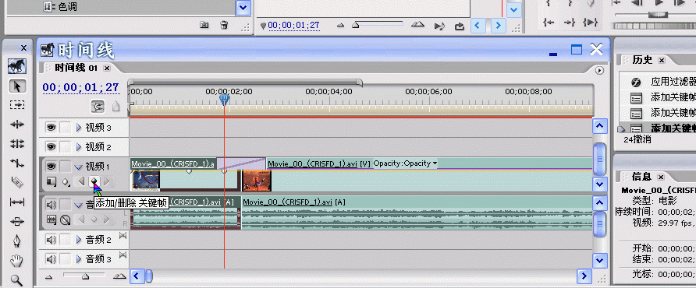
Task: Select the Slip tool
Action: [x=17, y=202]
